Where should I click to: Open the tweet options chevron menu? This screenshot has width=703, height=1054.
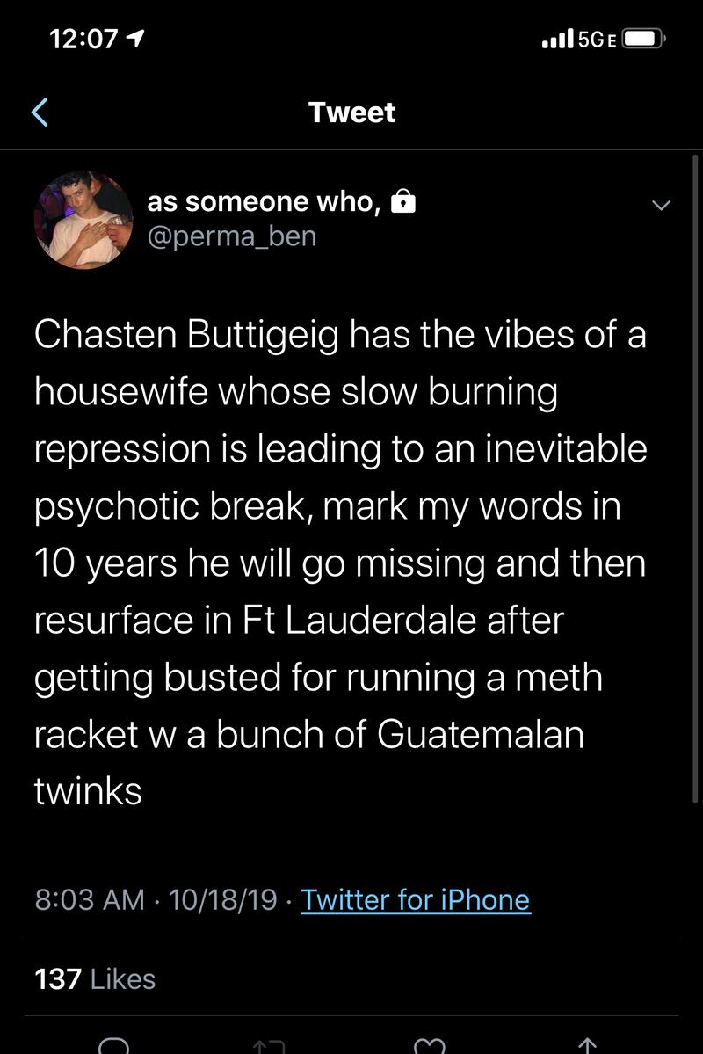point(661,205)
